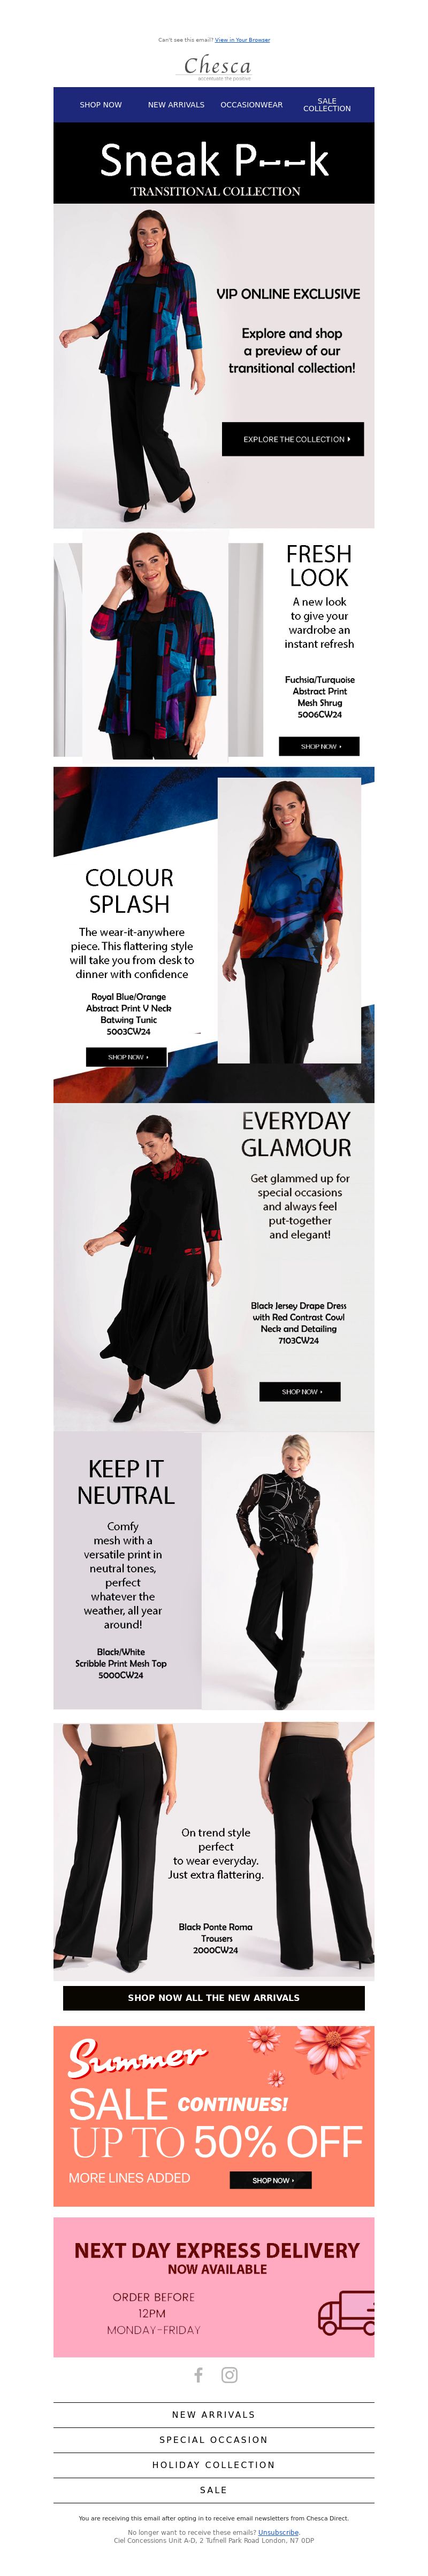
Task: Open the SPECIAL OCCASION footer link
Action: pyautogui.click(x=214, y=2439)
